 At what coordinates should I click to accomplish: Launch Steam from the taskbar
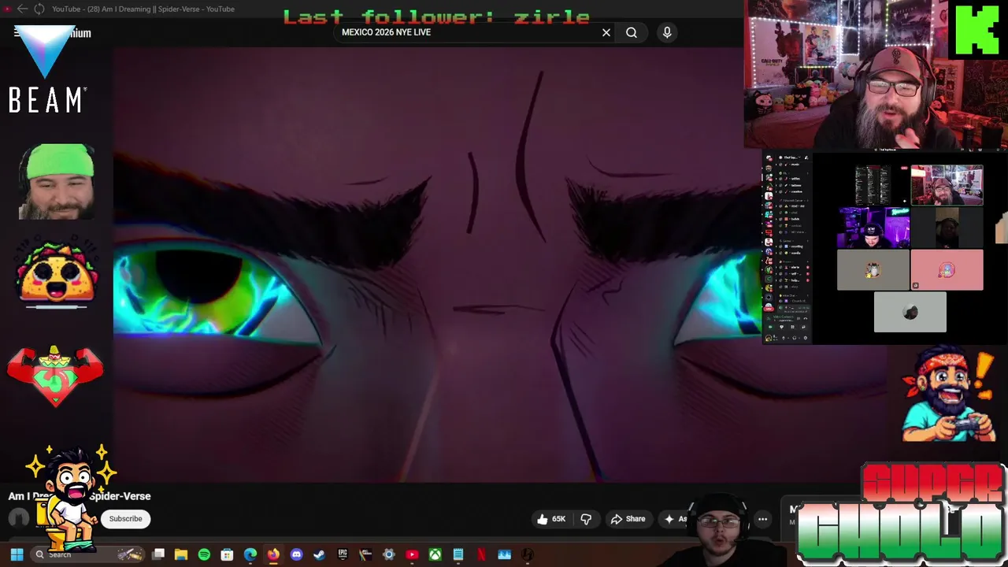point(319,554)
